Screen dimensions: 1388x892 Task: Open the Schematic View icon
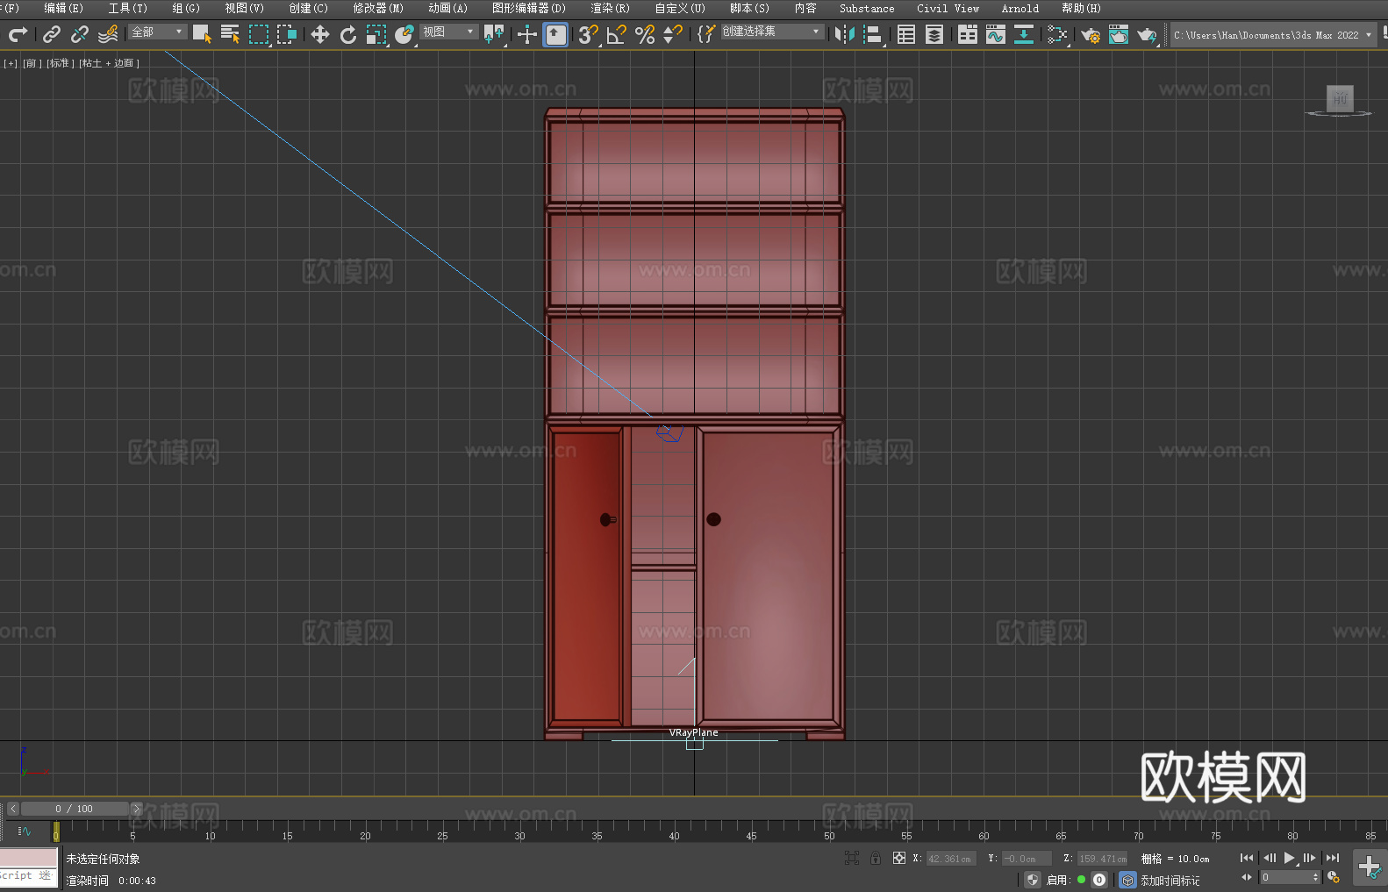point(1024,34)
